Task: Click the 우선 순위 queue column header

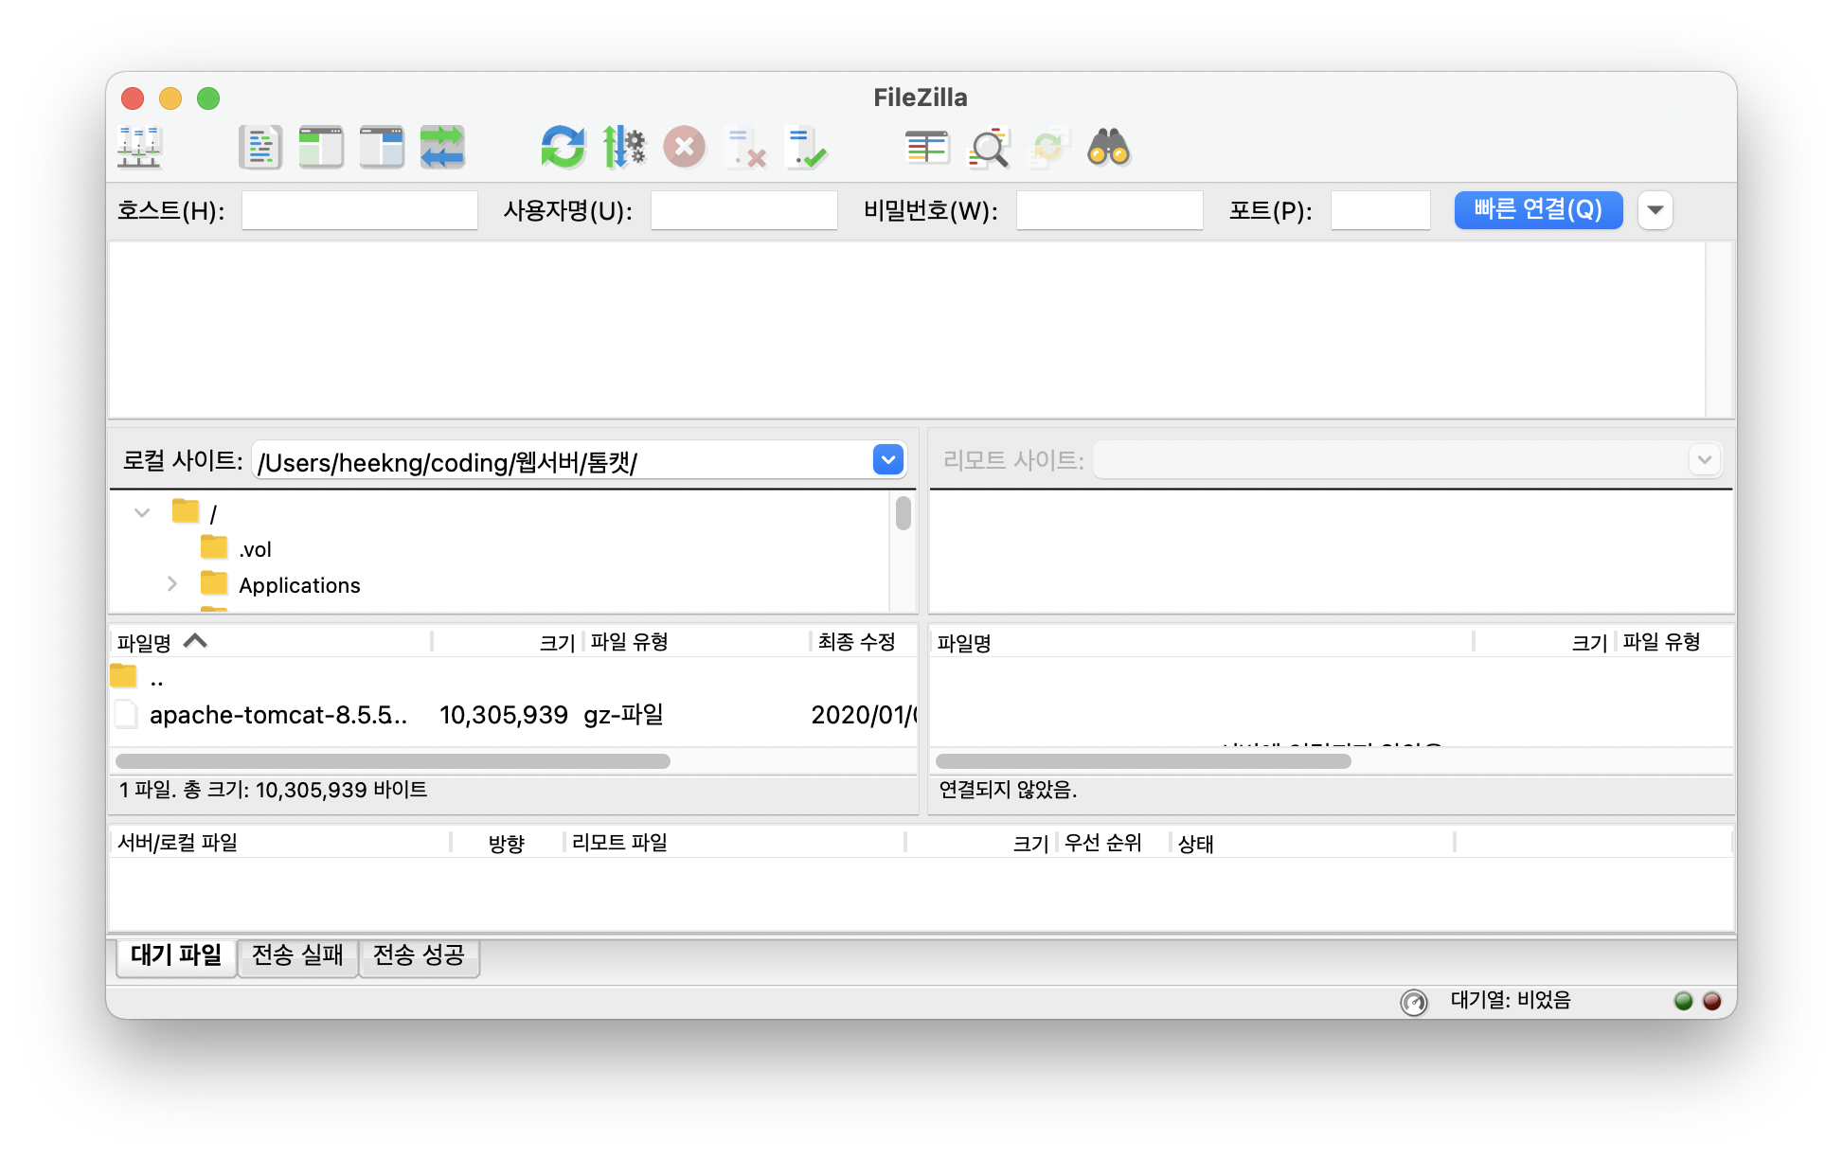Action: [x=1114, y=843]
